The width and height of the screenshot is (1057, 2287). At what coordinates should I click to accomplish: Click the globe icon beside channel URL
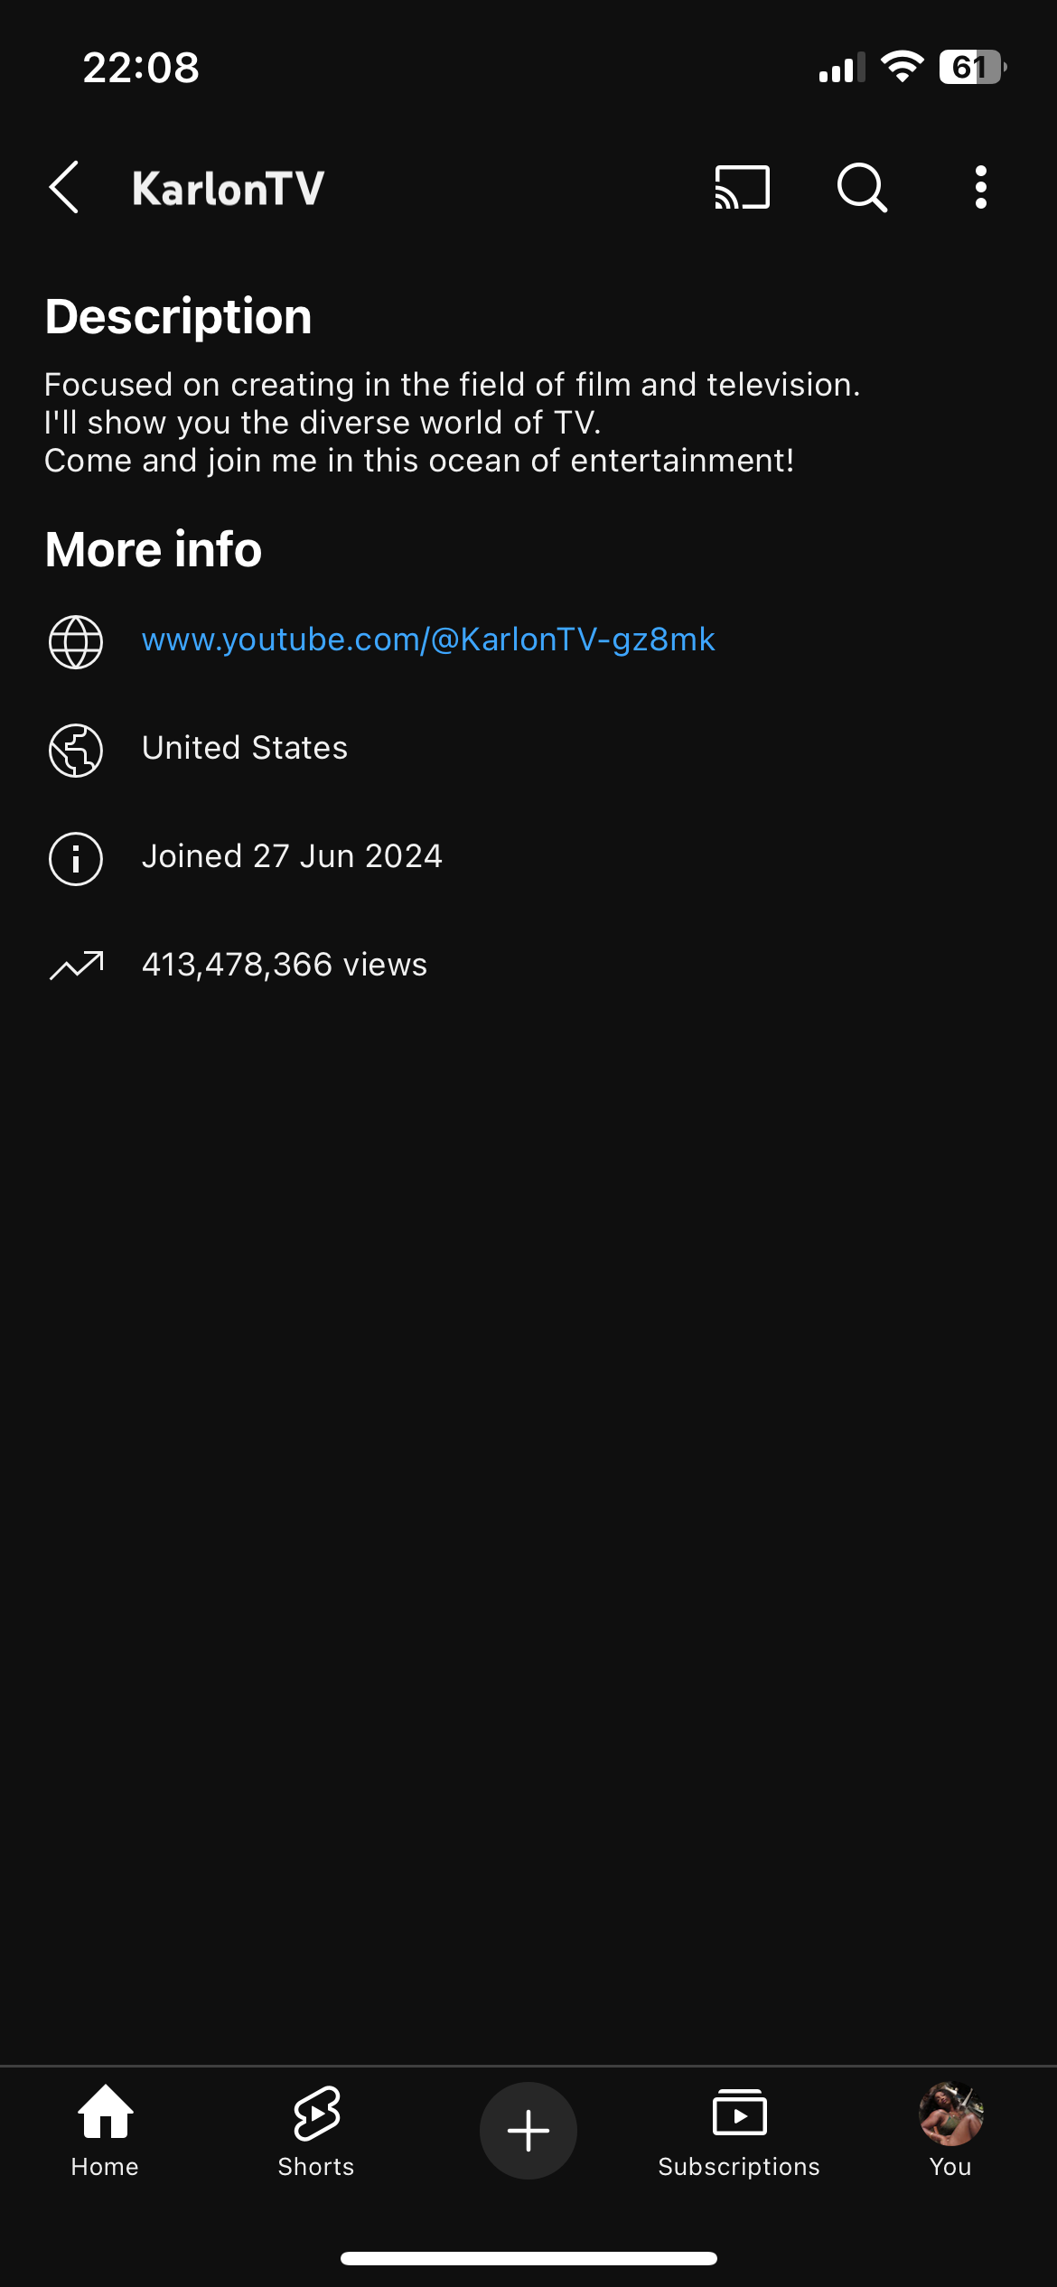(76, 642)
